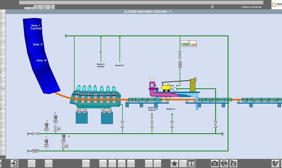Click the login icon near the date in top bar

(212, 7)
